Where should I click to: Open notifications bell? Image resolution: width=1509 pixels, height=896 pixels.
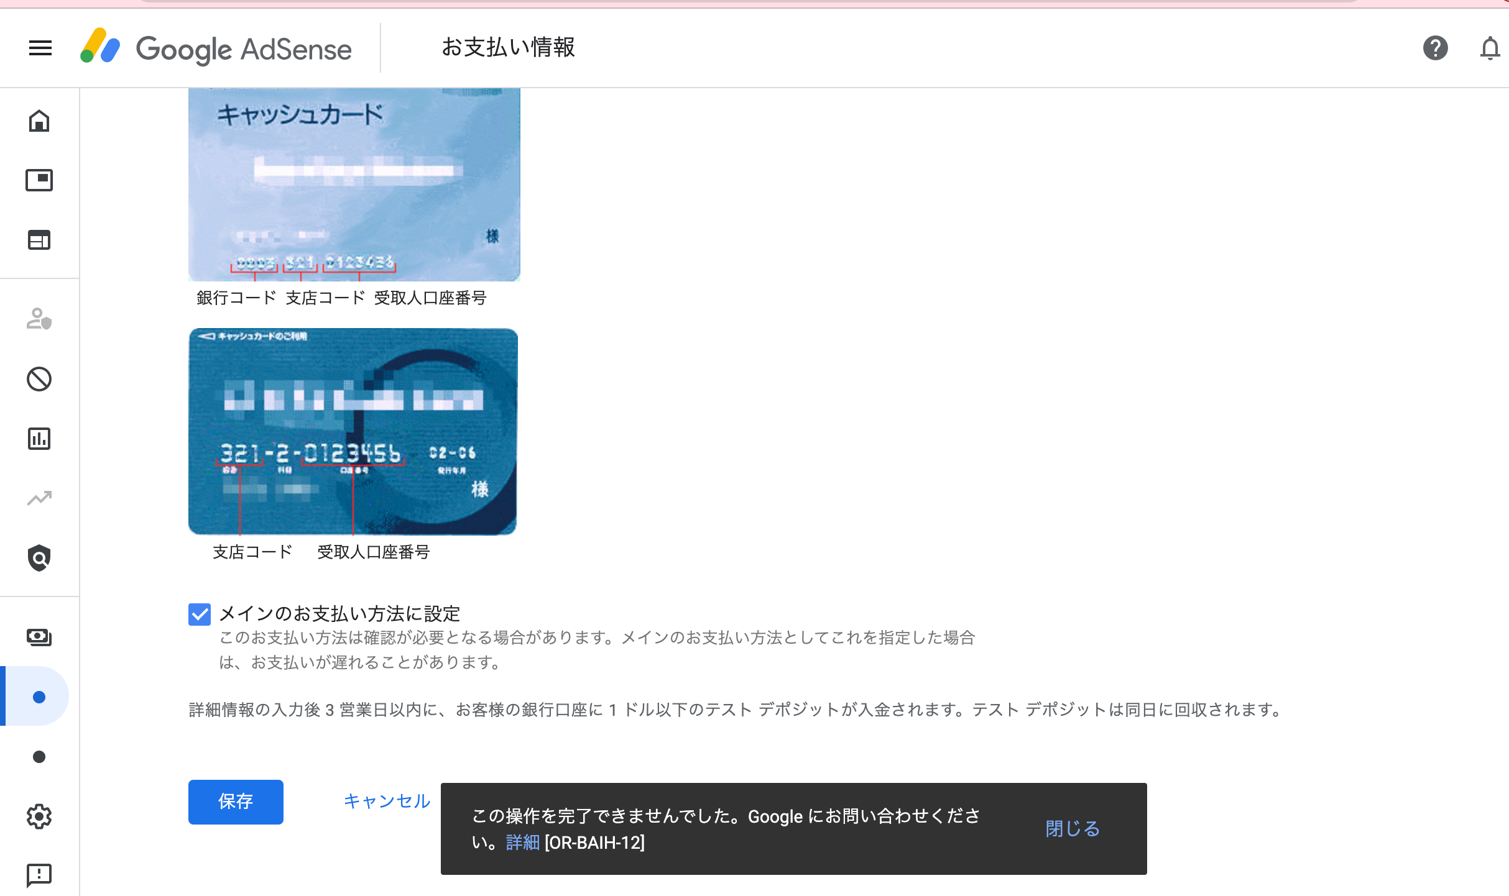tap(1490, 48)
